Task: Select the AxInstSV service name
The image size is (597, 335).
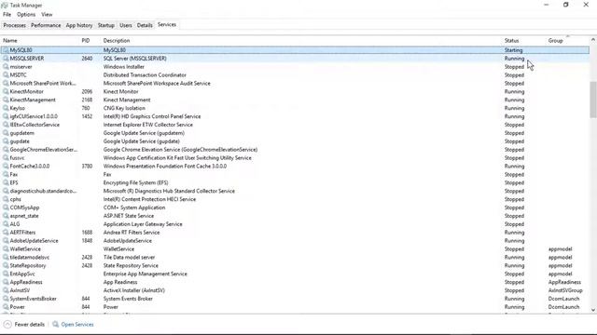Action: [20, 290]
